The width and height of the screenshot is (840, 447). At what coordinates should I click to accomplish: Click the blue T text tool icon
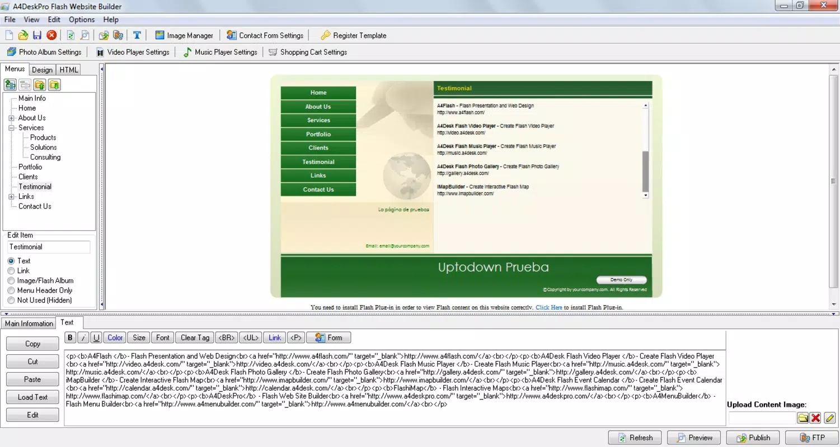[137, 35]
